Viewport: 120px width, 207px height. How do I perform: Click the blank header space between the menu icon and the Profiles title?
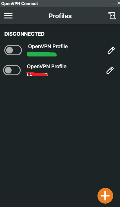31,16
